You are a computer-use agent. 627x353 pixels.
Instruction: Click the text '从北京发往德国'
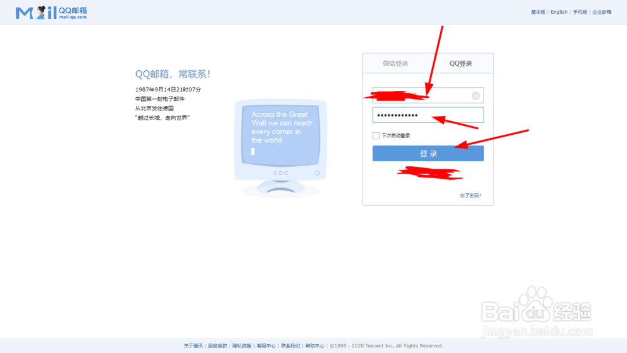point(154,108)
